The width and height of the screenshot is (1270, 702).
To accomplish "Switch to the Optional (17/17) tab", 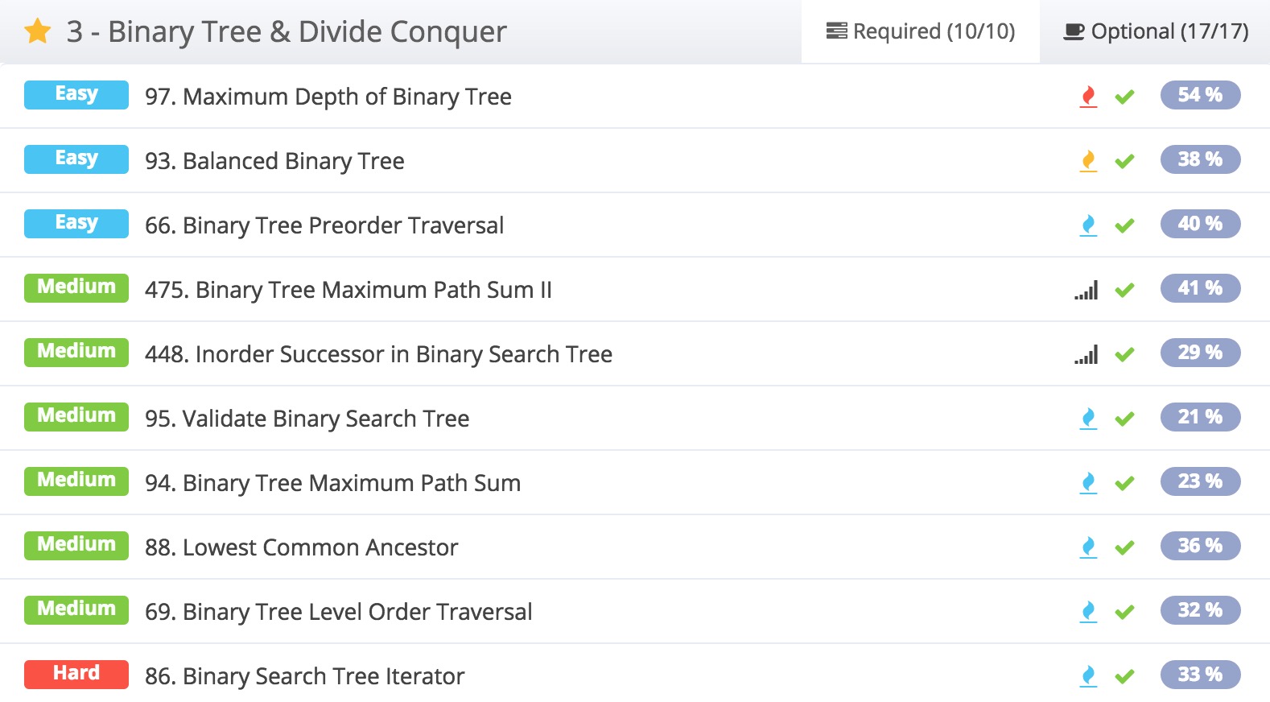I will pos(1156,31).
